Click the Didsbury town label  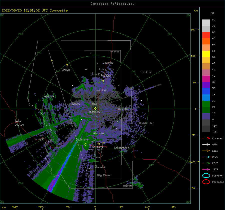(x=94, y=112)
